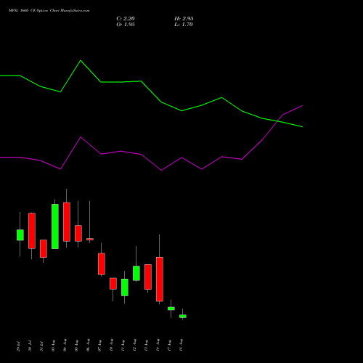Viewport: 363px width, 363px height.
Task: Click the open price value O: 1.95
Action: [126, 25]
